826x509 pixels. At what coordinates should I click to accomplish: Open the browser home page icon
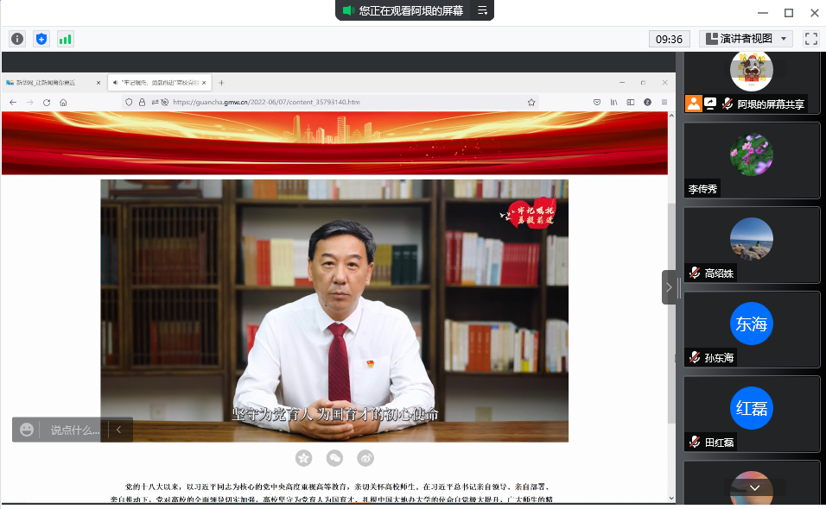coord(63,102)
